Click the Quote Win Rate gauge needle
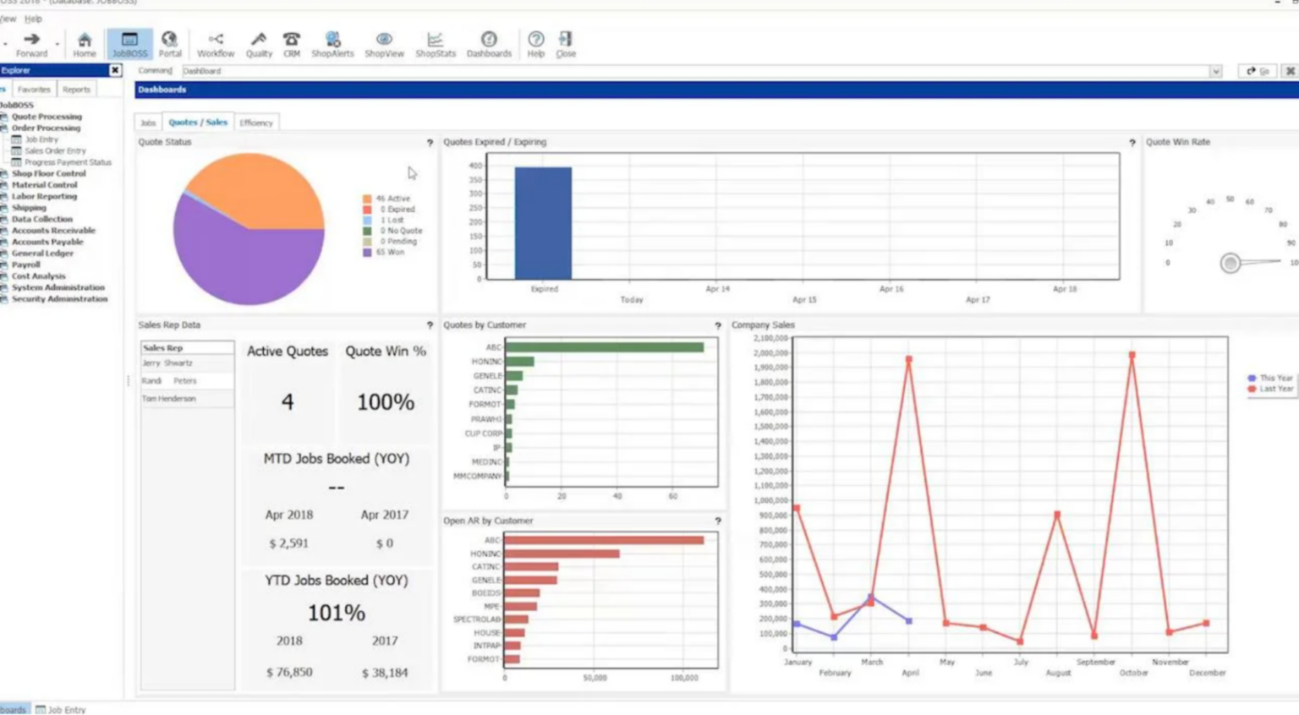Image resolution: width=1299 pixels, height=715 pixels. point(1231,263)
